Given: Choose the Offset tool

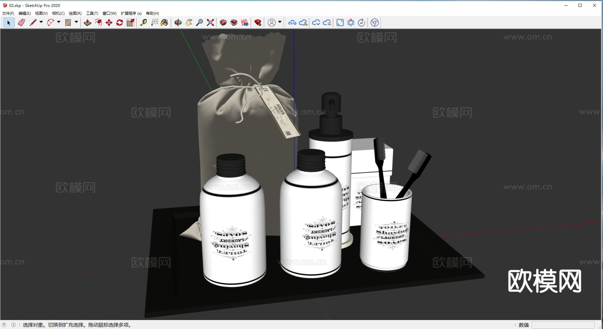Looking at the screenshot, I should pos(98,23).
